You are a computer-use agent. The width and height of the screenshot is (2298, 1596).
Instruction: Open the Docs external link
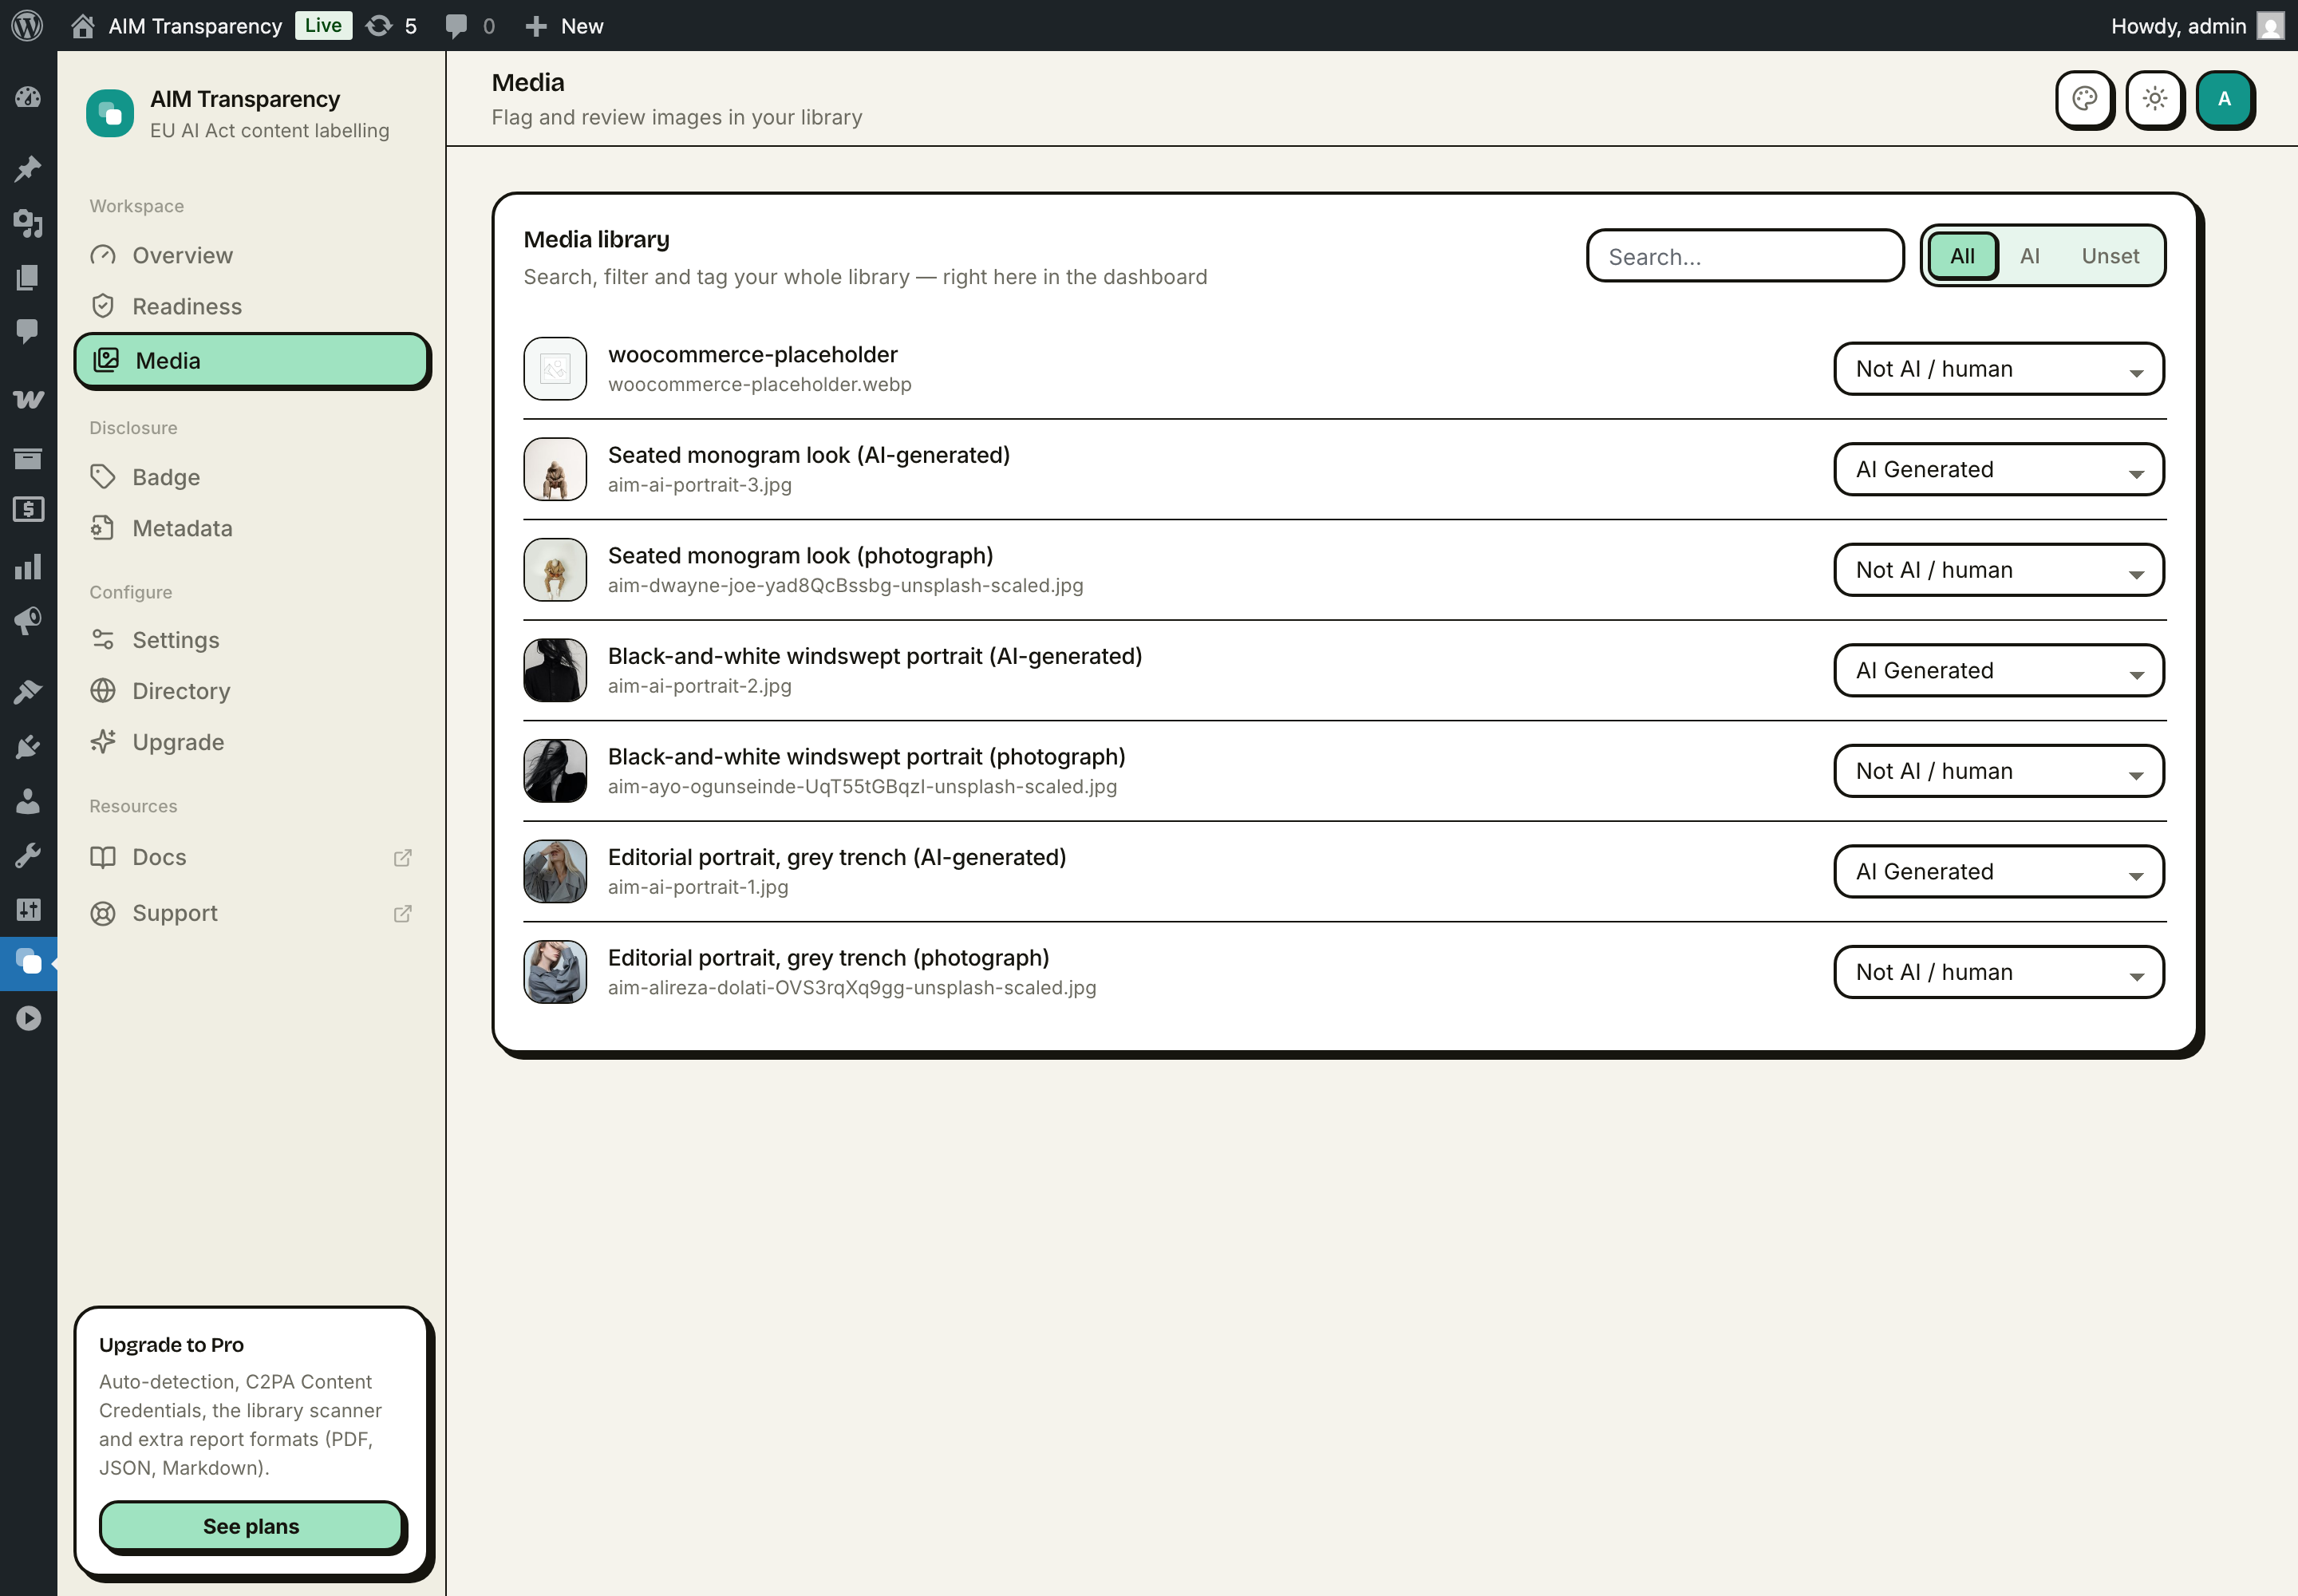click(x=252, y=857)
